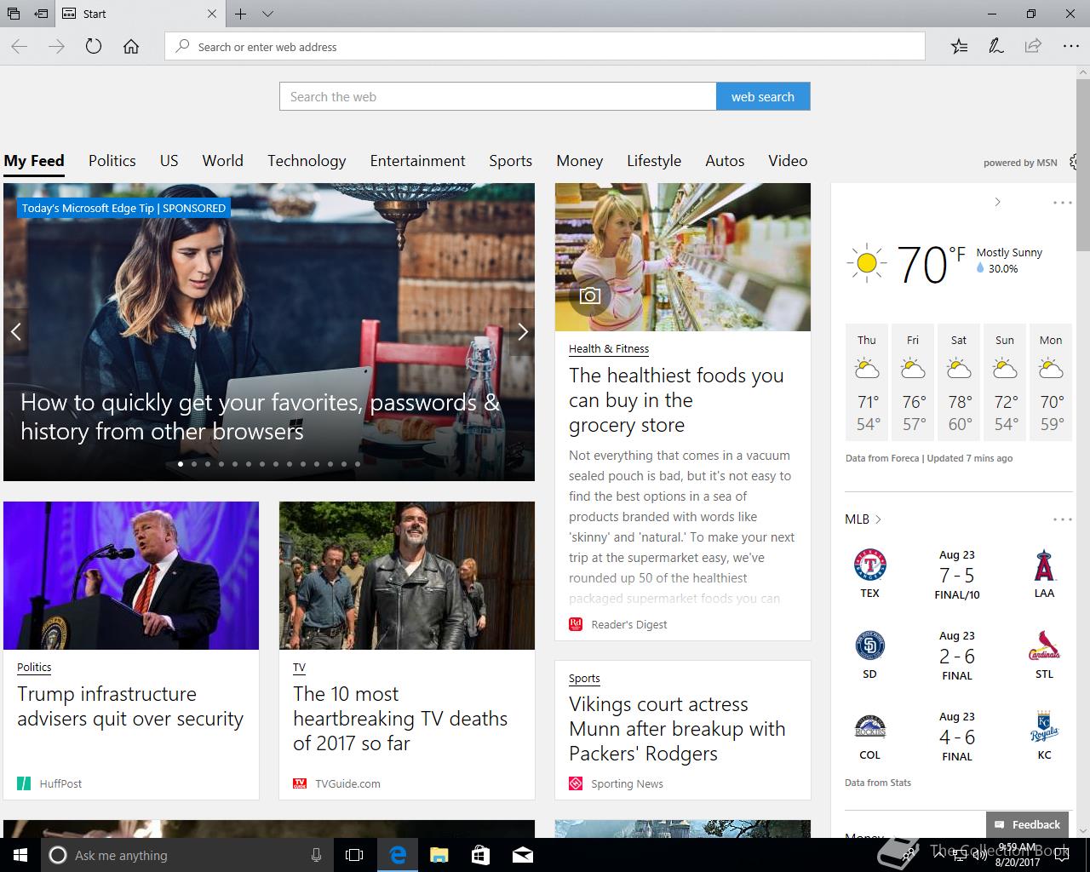Select the LAA Angels team logo
Viewport: 1090px width, 872px height.
tap(1044, 565)
